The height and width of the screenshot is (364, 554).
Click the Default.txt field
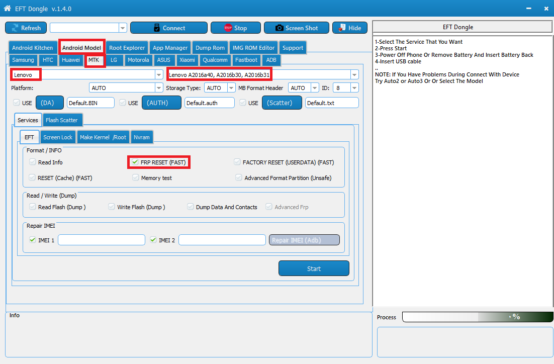(332, 103)
